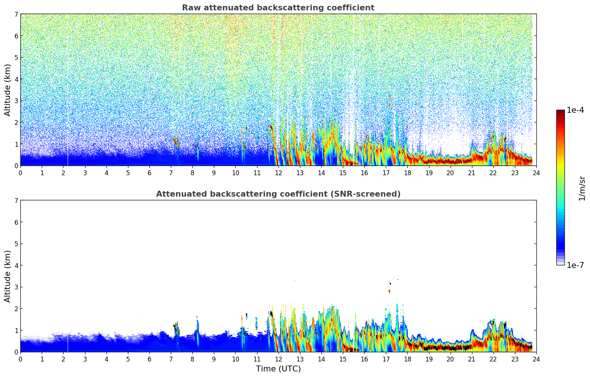Click the "Attenuated backscattering coefficient (SNR-screened)" title
The height and width of the screenshot is (377, 590).
point(278,194)
